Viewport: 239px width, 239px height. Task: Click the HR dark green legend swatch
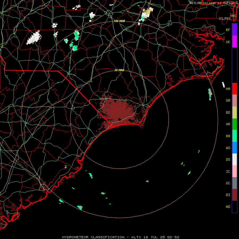[234, 124]
